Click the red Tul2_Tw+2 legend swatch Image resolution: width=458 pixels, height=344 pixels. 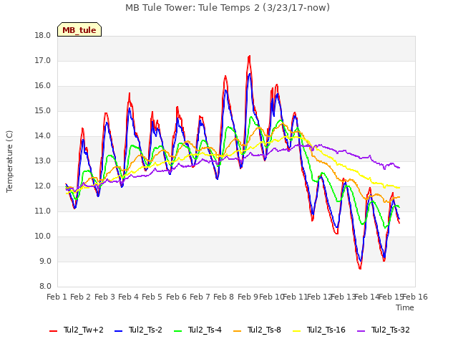53,331
